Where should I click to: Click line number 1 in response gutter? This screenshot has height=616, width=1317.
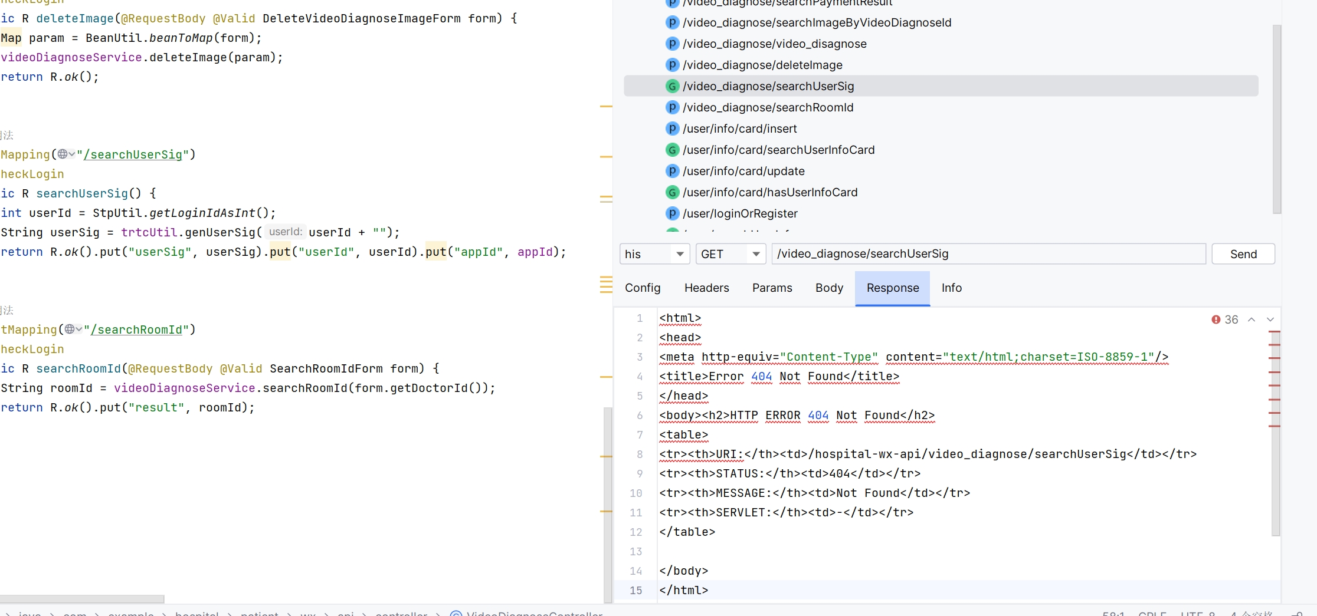tap(640, 318)
